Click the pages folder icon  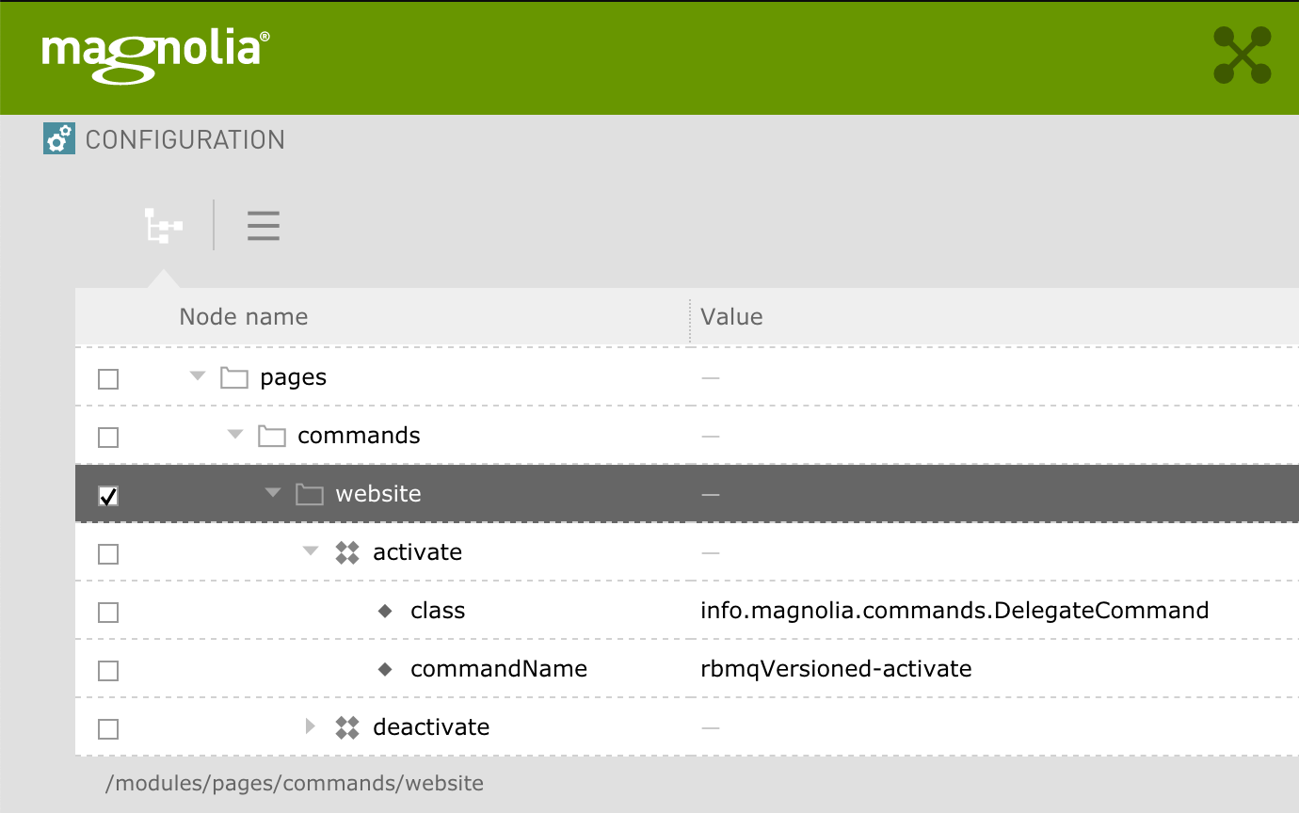pos(234,378)
